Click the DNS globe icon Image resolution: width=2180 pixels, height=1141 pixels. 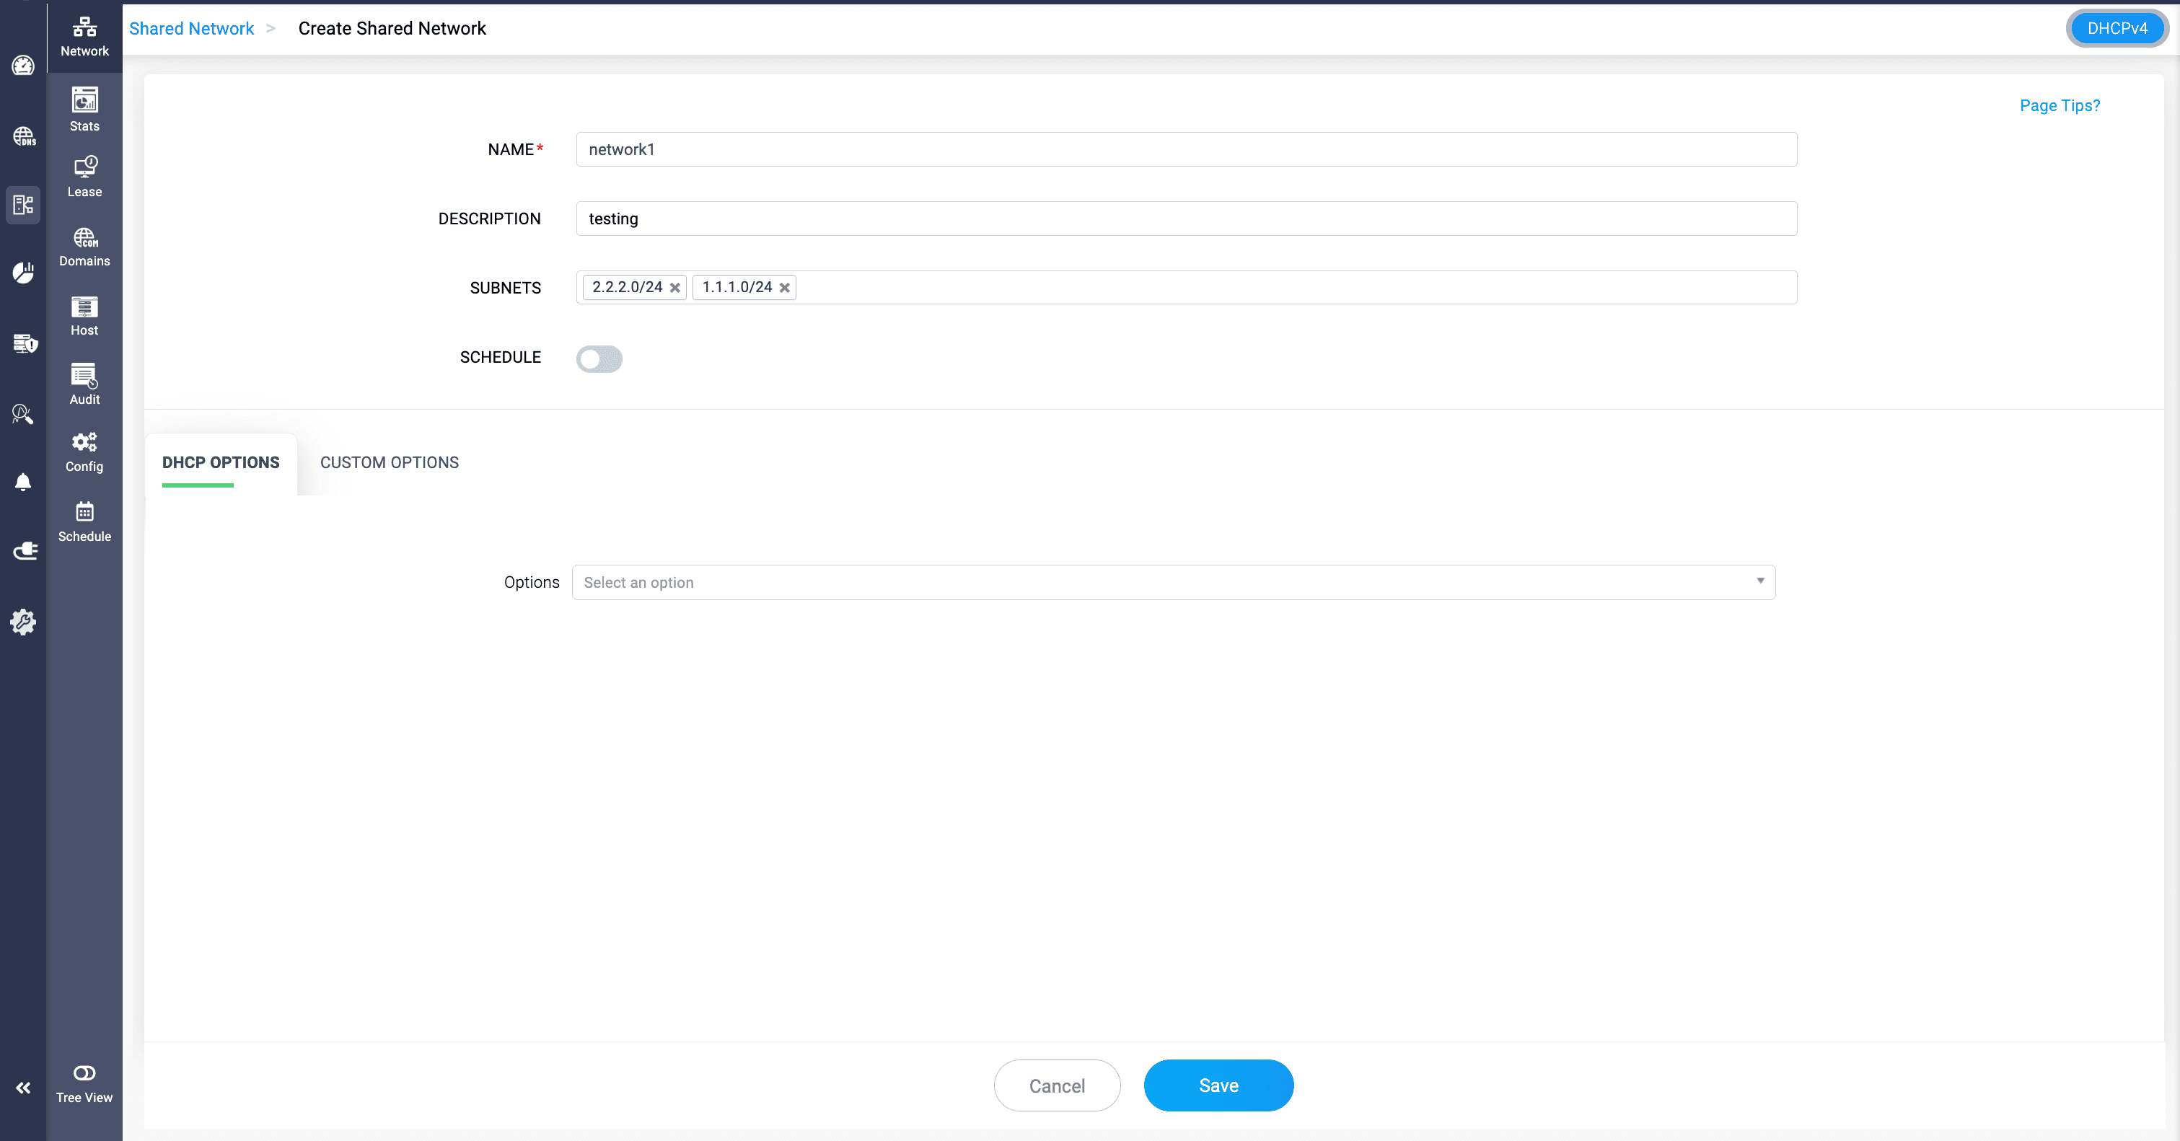pyautogui.click(x=23, y=136)
